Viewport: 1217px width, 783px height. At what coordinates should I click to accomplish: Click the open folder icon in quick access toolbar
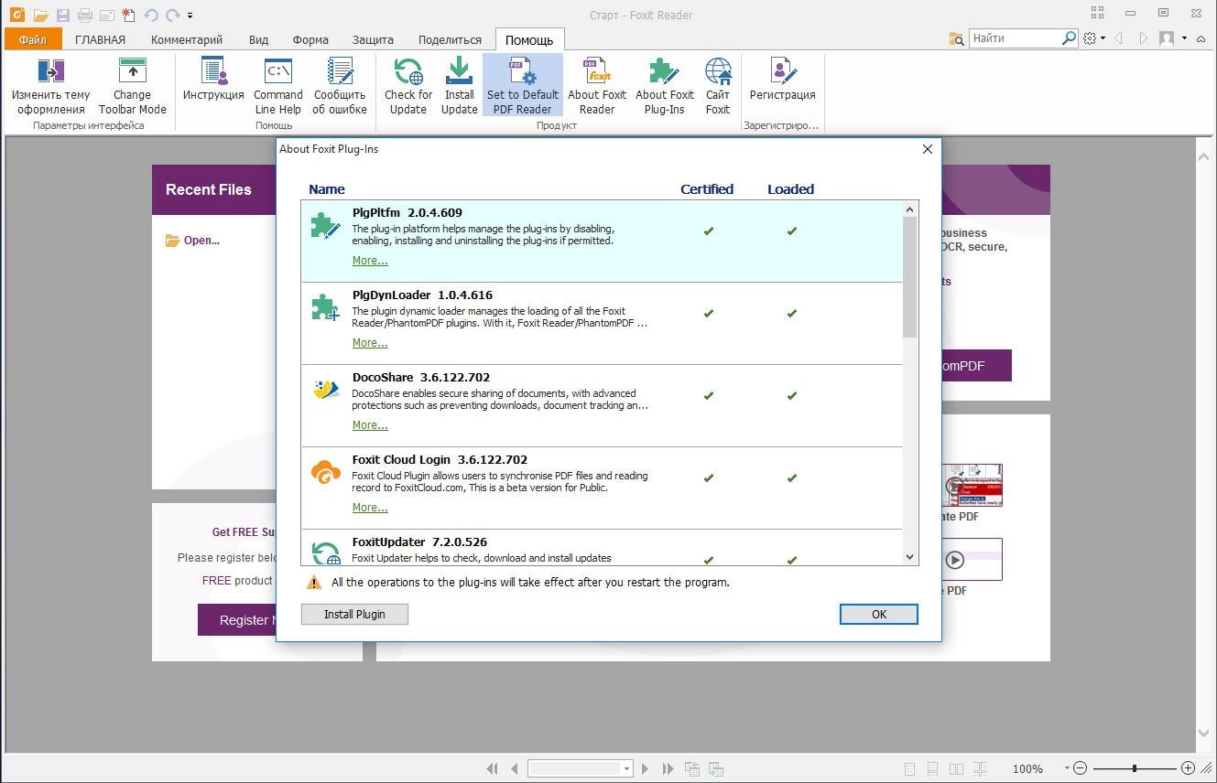[40, 16]
